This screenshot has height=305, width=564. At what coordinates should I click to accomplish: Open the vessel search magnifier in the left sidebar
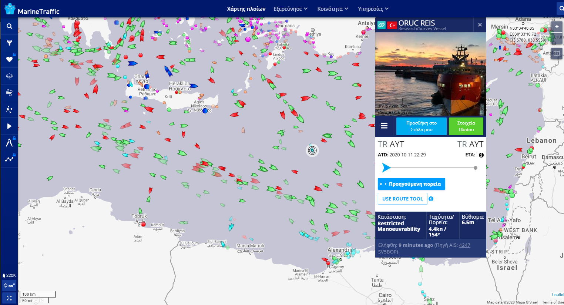tap(9, 26)
